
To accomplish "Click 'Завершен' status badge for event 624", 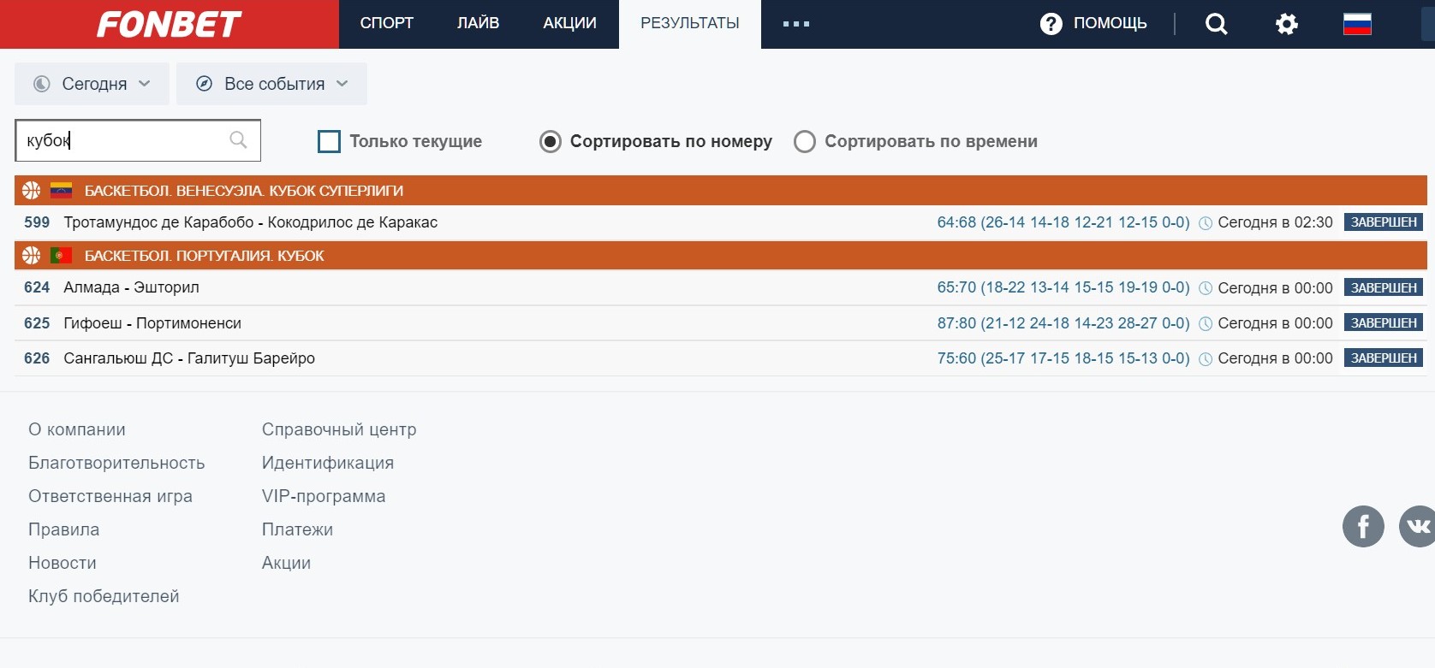I will tap(1384, 288).
